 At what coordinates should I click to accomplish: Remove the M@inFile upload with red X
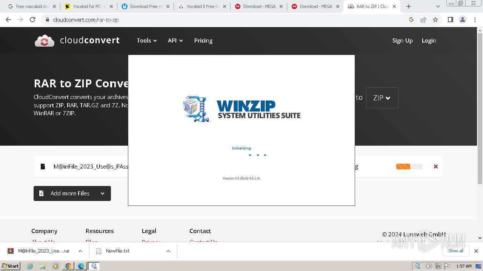tap(436, 166)
